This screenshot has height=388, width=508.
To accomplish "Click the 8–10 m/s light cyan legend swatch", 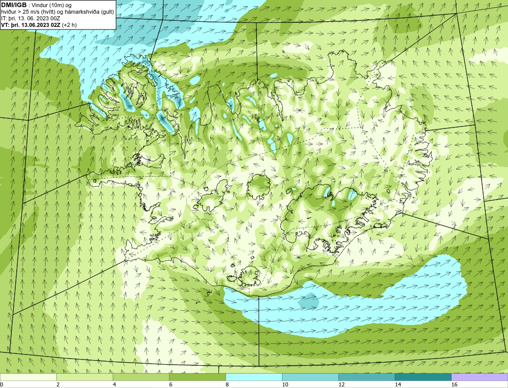I will pyautogui.click(x=253, y=377).
